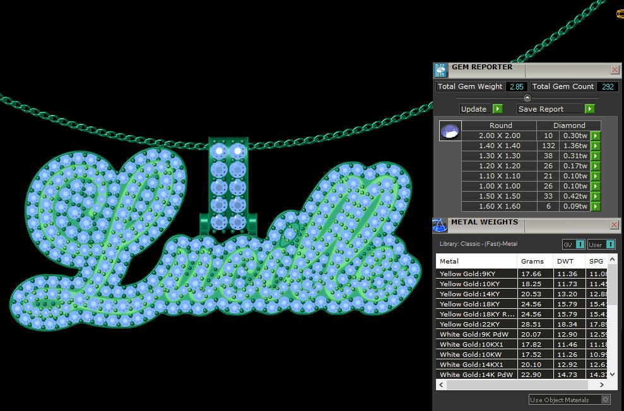Click the green arrow for 1.00 X 1.00 row
The height and width of the screenshot is (411, 624).
(596, 187)
